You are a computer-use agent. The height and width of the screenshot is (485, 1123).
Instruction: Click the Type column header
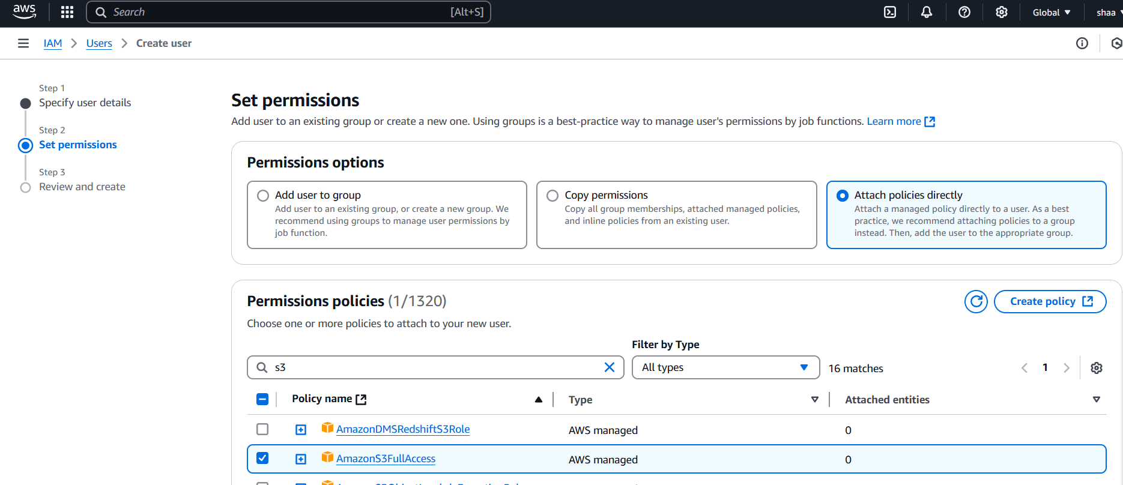(580, 400)
